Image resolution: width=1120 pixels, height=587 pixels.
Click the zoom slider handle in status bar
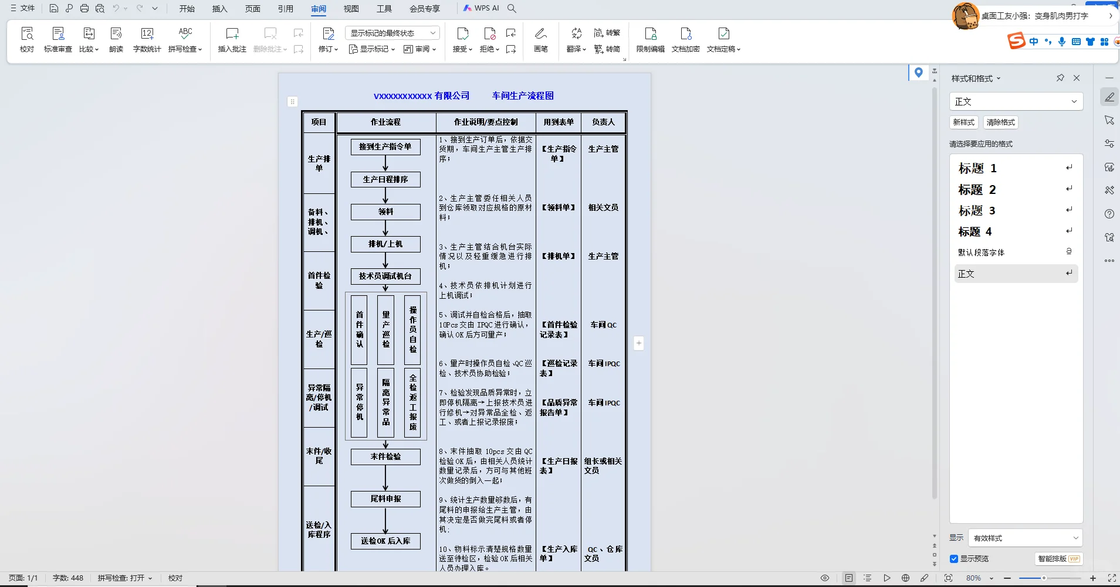[1044, 578]
